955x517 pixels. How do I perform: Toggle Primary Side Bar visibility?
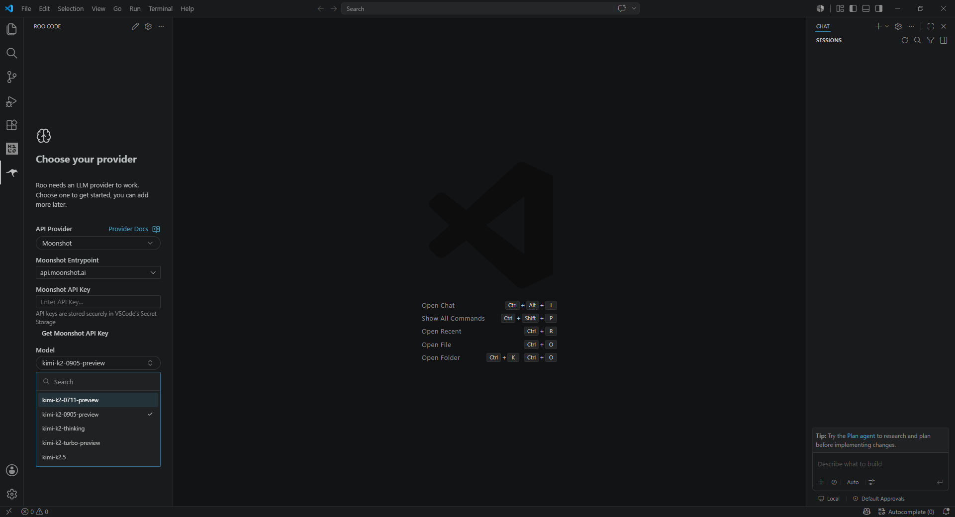(x=853, y=8)
